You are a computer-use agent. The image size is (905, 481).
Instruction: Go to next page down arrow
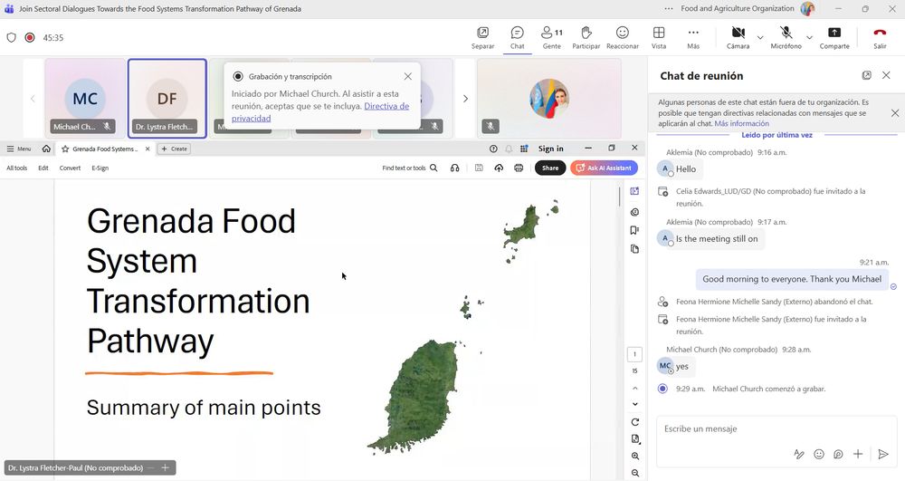635,404
